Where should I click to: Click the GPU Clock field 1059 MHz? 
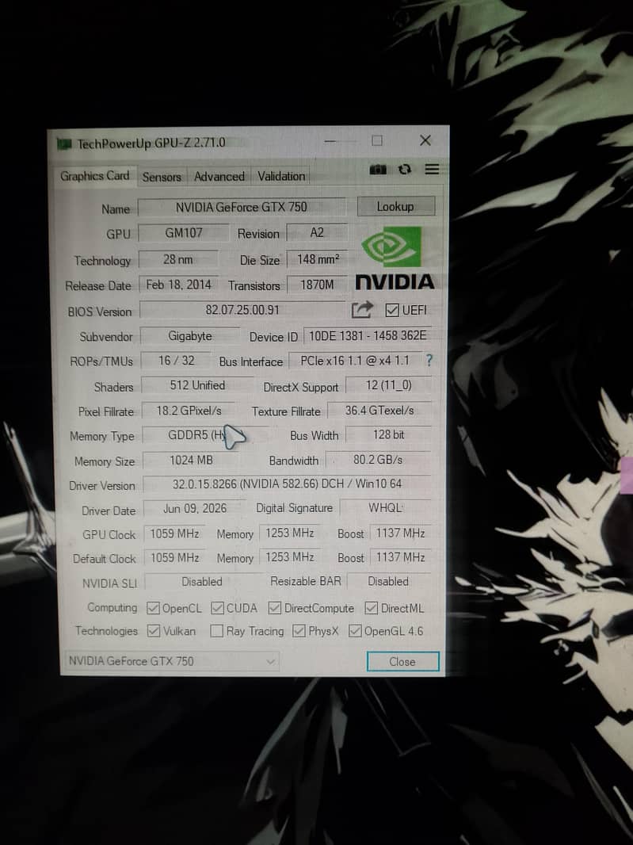tap(174, 534)
